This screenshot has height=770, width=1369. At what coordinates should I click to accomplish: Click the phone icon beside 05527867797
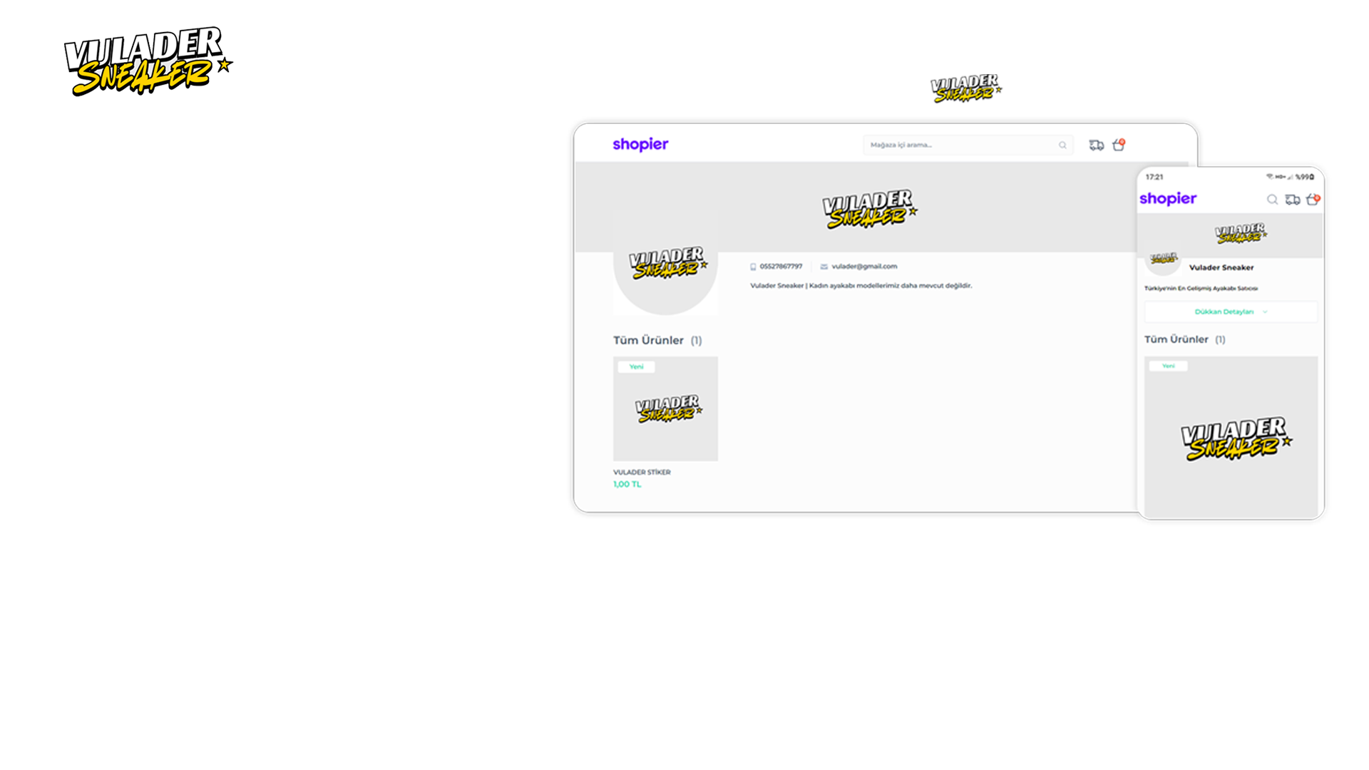coord(753,267)
